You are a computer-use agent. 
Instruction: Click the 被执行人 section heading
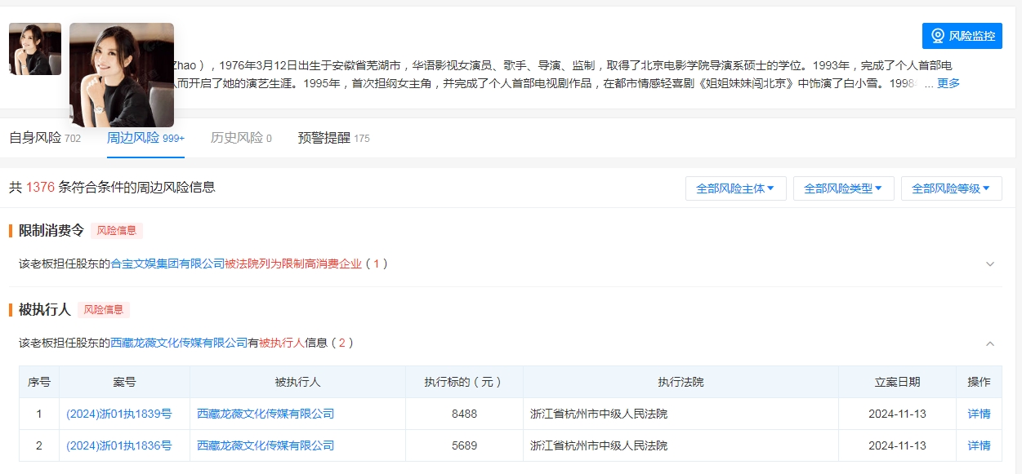[45, 310]
